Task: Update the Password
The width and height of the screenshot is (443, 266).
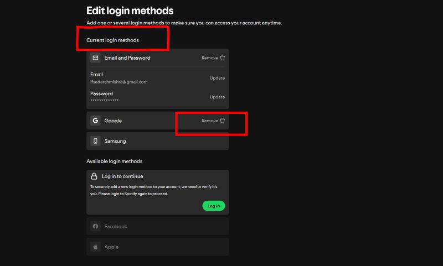Action: click(x=217, y=97)
